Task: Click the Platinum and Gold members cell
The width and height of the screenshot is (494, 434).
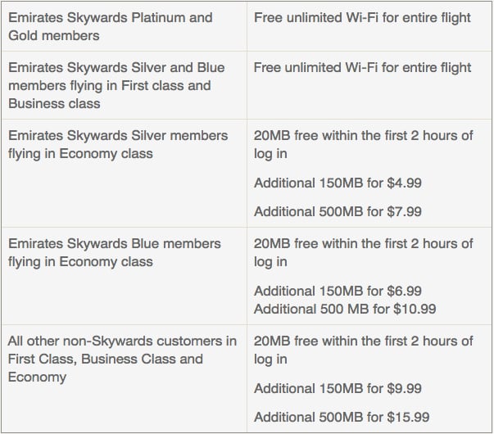Action: 125,26
